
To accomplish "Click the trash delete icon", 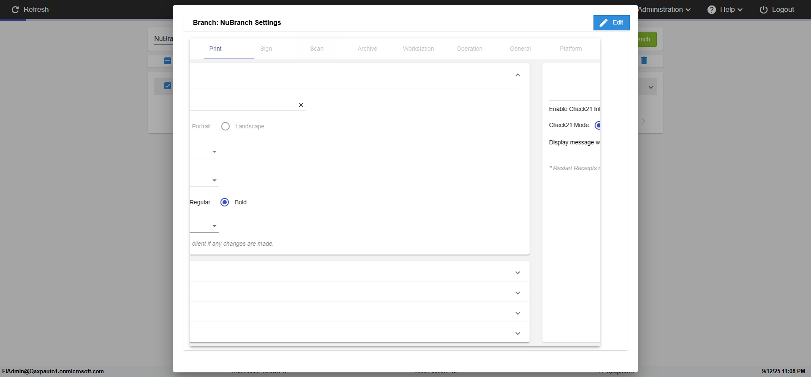I will click(644, 61).
